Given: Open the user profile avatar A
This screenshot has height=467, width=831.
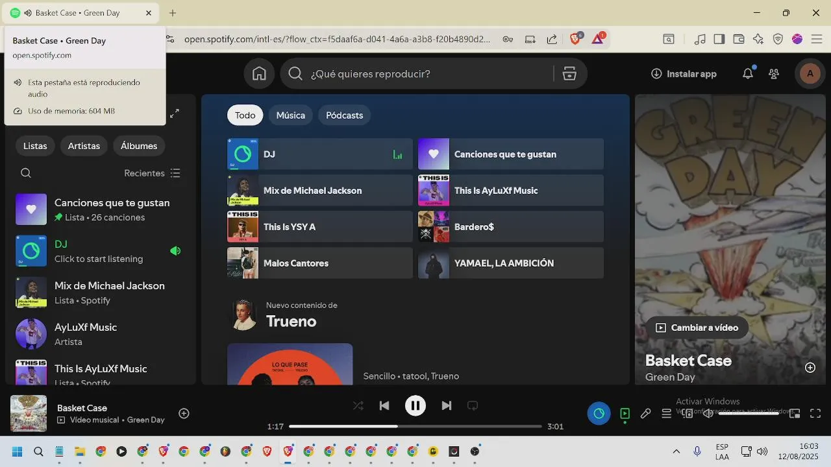Looking at the screenshot, I should coord(810,74).
